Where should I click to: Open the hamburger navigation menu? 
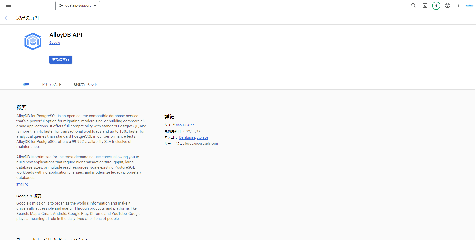click(9, 5)
